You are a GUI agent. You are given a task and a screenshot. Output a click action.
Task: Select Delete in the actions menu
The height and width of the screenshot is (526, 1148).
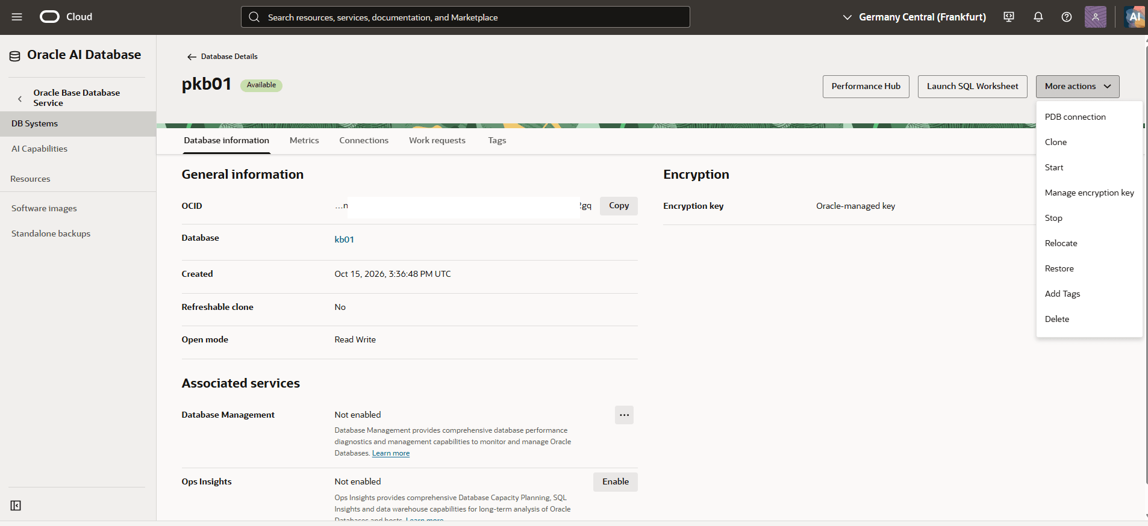1089,319
